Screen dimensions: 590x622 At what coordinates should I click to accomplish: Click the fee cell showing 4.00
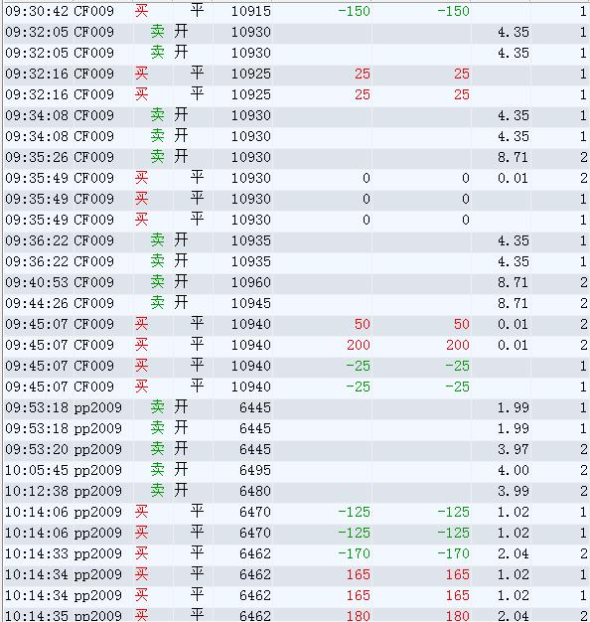pos(514,470)
